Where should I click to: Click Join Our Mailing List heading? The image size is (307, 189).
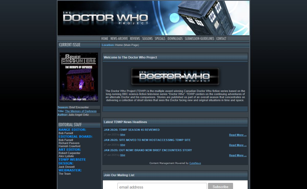(119, 175)
